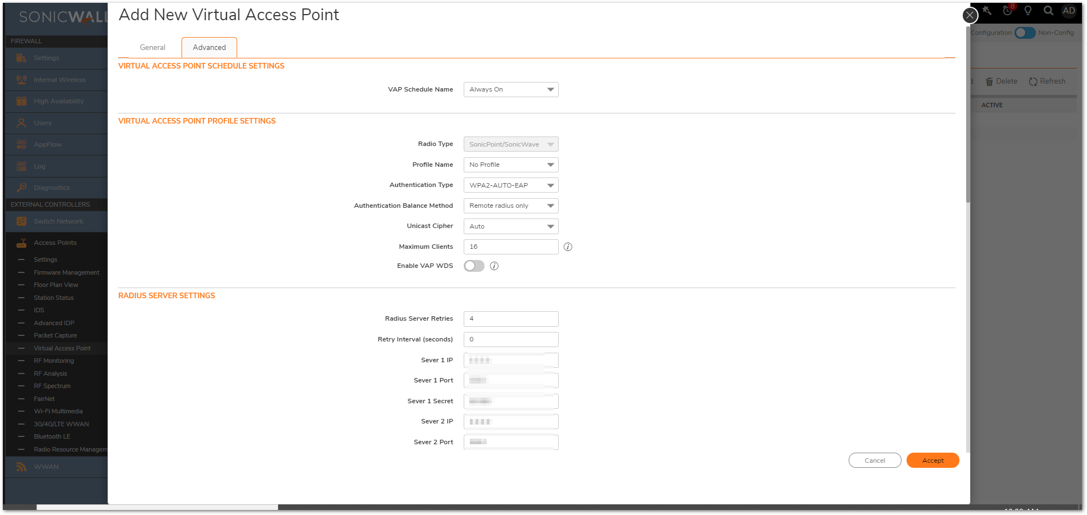1087x515 pixels.
Task: Click the info icon next to Enable VAP WDS
Action: [494, 266]
